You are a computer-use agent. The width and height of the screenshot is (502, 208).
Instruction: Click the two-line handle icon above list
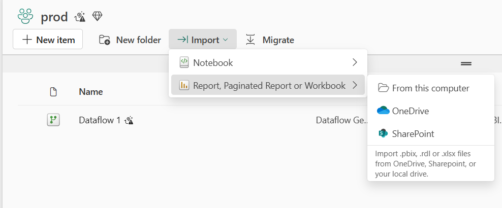pyautogui.click(x=466, y=63)
